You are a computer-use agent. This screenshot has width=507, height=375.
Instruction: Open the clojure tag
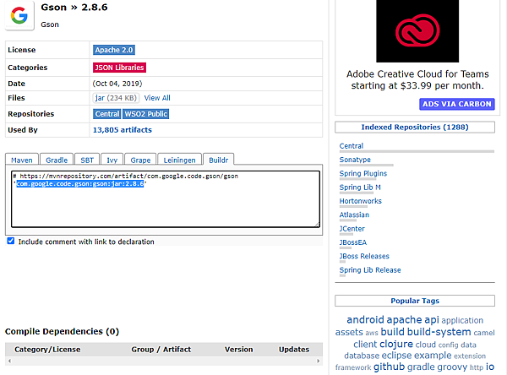(396, 344)
